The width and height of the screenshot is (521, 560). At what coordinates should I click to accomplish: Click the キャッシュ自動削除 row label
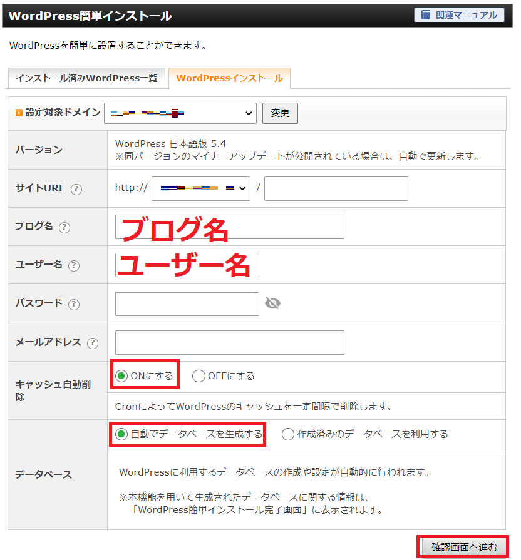(x=53, y=390)
